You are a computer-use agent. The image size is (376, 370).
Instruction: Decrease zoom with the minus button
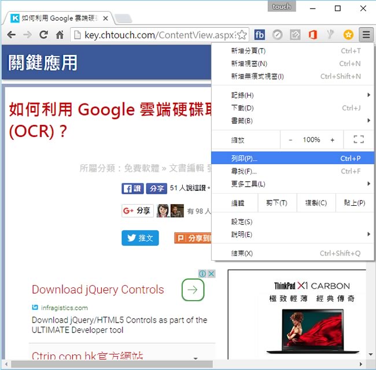coord(290,140)
